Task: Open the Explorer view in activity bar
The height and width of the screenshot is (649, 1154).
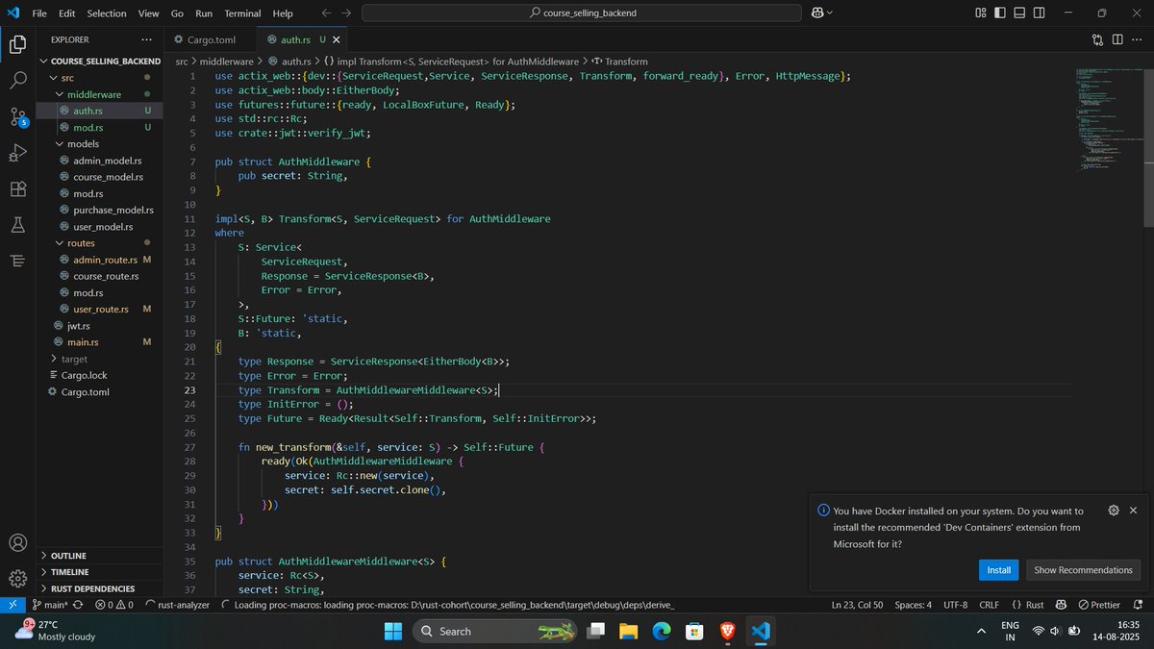Action: tap(17, 44)
